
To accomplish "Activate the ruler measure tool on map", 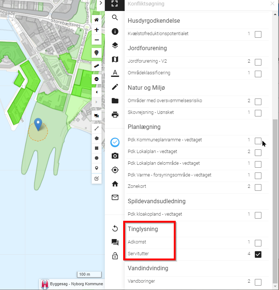I will (96, 66).
